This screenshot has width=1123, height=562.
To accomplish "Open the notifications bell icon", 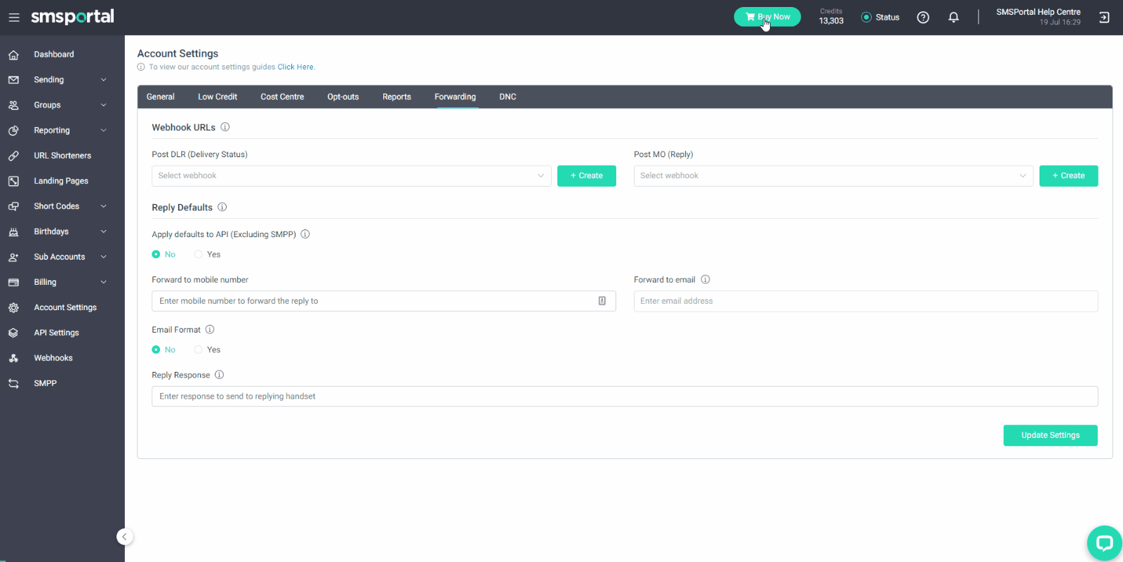I will tap(953, 18).
